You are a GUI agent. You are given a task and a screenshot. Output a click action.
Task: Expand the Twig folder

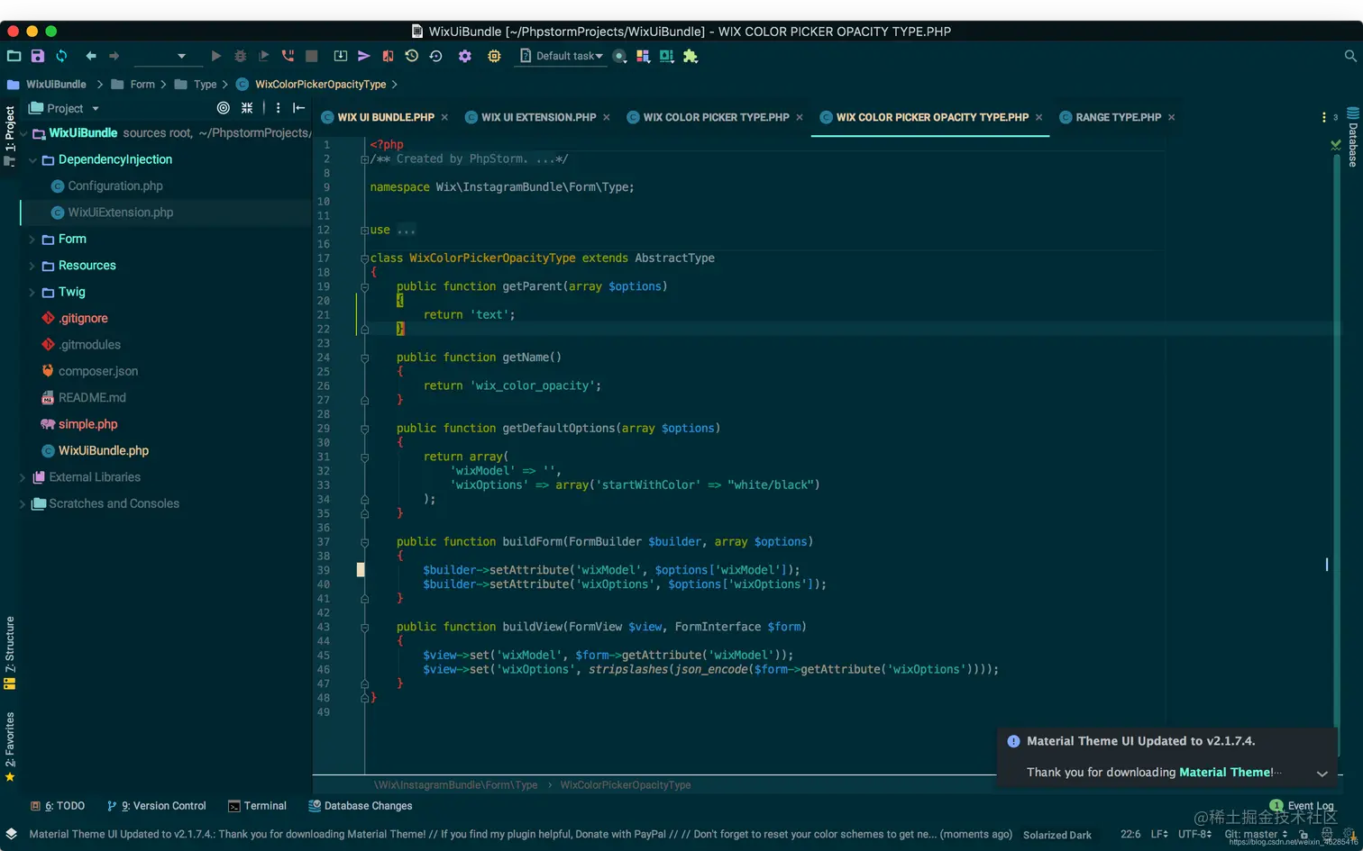pyautogui.click(x=32, y=292)
